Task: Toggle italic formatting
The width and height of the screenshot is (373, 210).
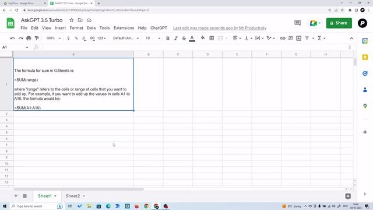Action: pos(176,38)
